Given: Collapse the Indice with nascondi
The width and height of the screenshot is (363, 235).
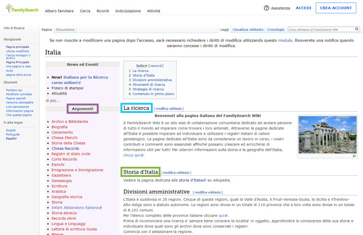Looking at the screenshot, I should tap(156, 66).
